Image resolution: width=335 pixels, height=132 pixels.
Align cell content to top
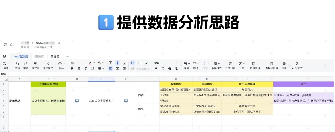111,63
